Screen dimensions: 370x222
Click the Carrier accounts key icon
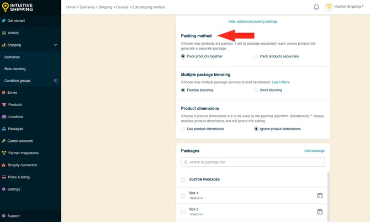[x=4, y=141]
